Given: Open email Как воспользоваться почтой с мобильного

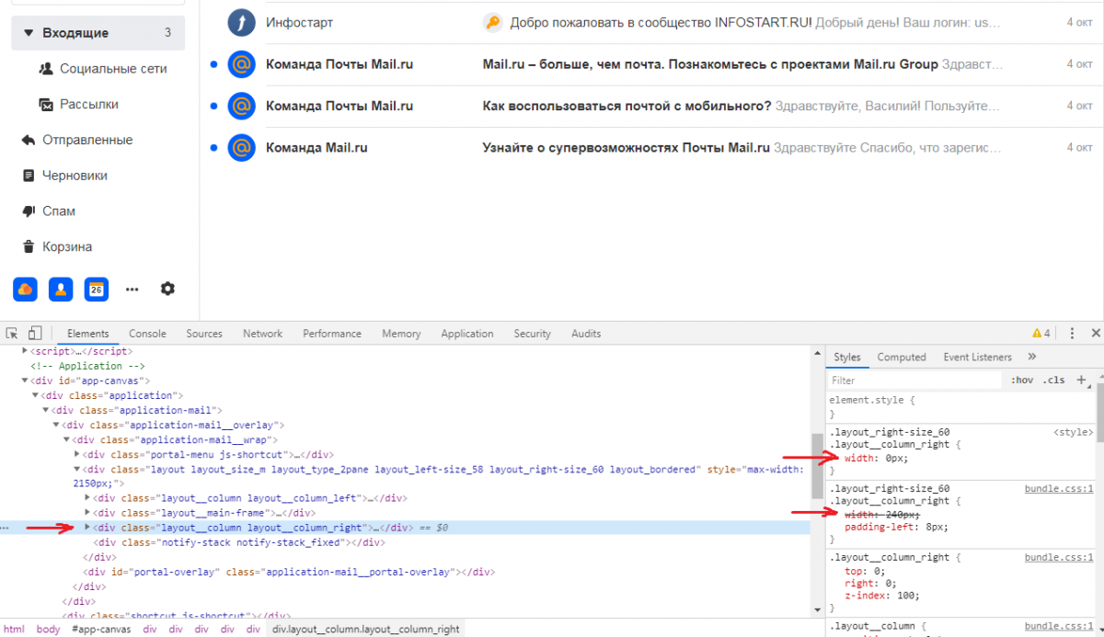Looking at the screenshot, I should (x=627, y=106).
